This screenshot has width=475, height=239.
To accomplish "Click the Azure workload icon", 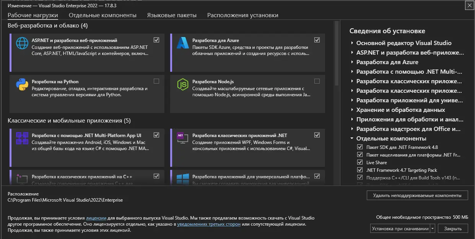I will coord(183,43).
